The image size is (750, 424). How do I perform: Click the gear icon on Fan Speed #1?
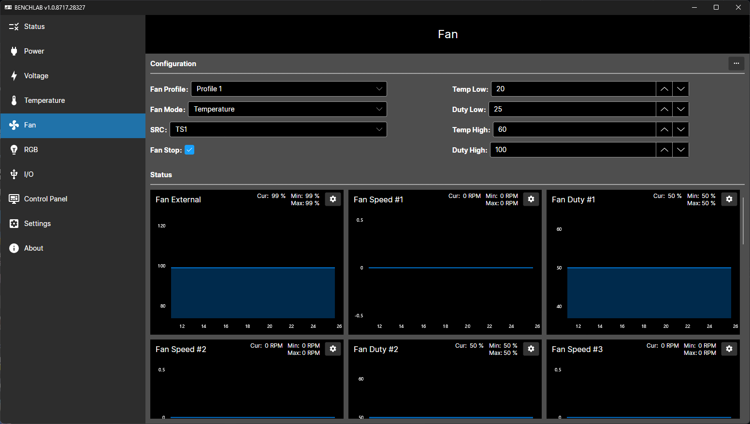tap(531, 199)
